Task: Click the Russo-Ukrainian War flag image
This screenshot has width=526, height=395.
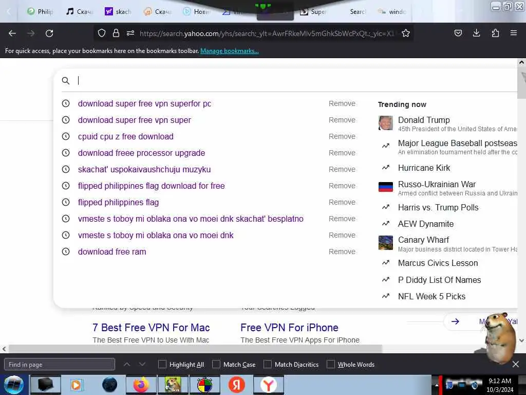Action: [x=386, y=187]
